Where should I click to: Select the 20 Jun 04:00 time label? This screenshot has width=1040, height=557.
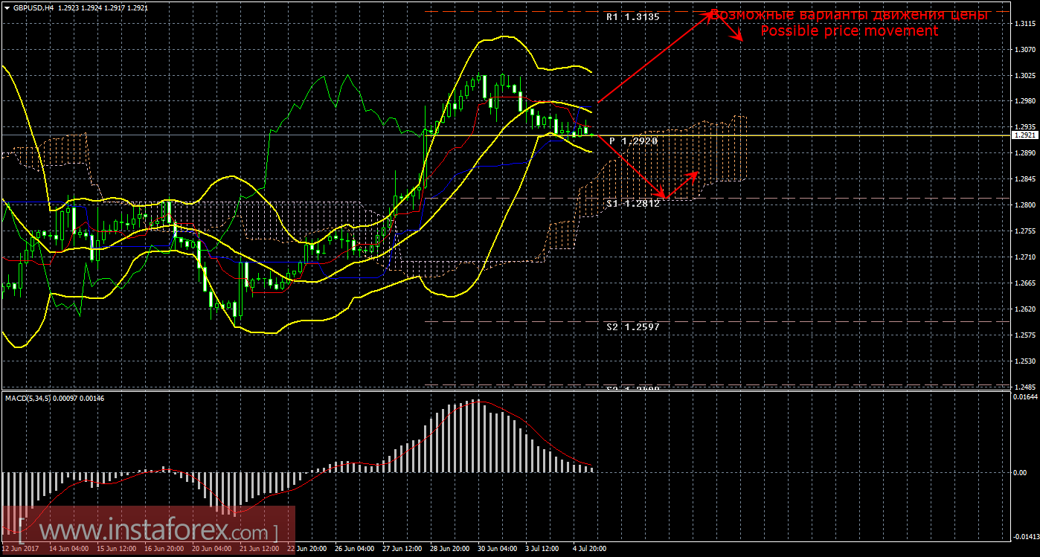212,549
